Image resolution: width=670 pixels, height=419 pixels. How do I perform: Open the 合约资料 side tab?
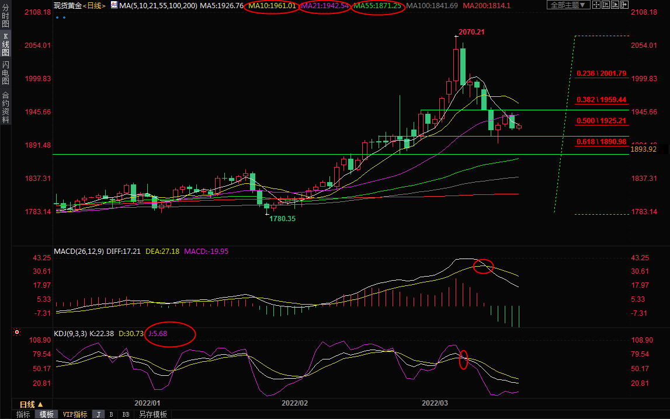[5, 107]
